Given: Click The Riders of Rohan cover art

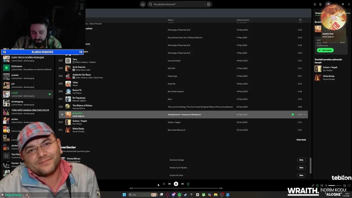Looking at the screenshot, I should click(x=68, y=107).
